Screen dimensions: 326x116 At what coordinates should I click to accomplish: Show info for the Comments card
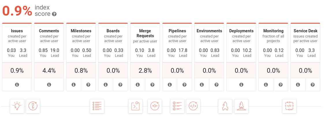coord(49,85)
